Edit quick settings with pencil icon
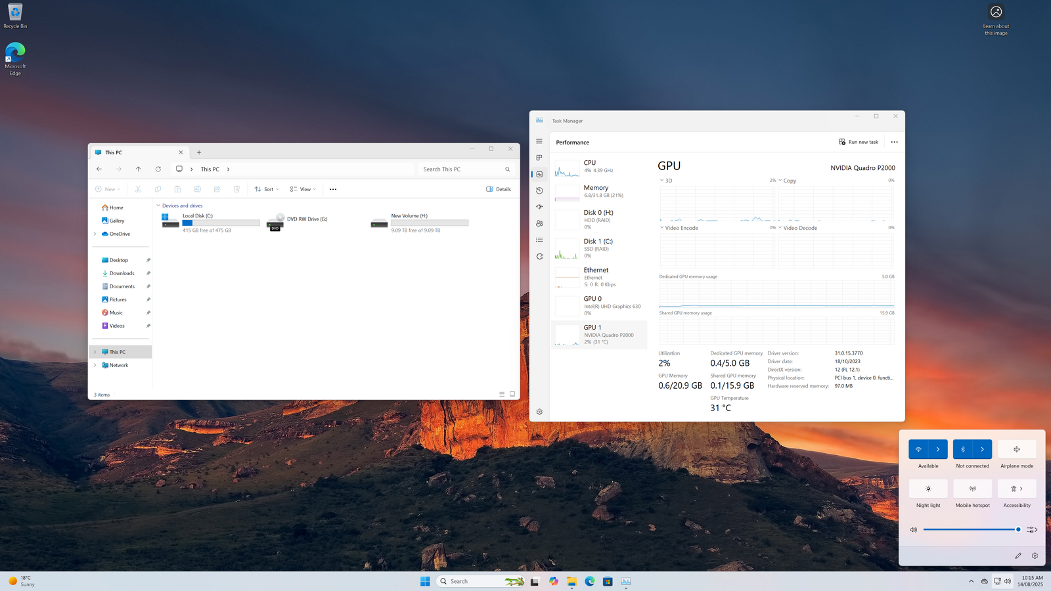1051x591 pixels. point(1018,556)
